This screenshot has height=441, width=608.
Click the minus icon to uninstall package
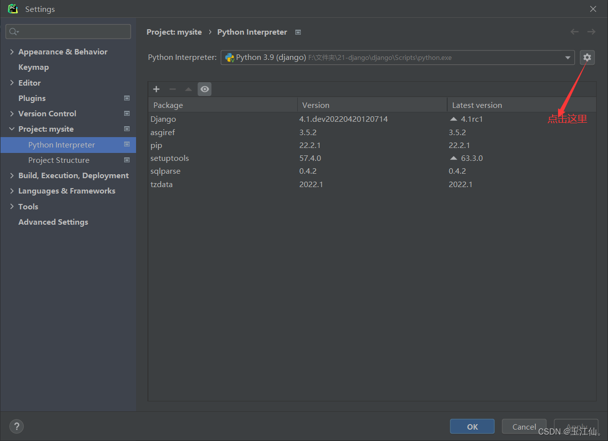[172, 89]
